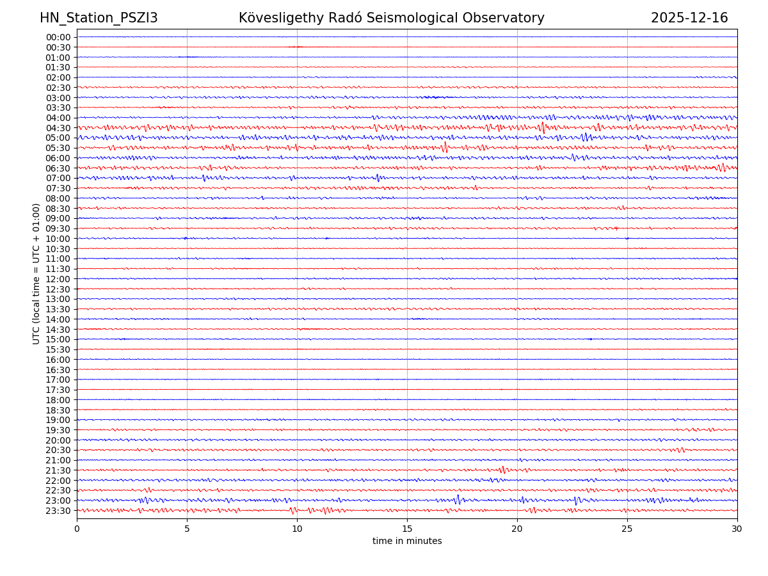The width and height of the screenshot is (768, 576).
Task: Select the 21:30 row time label
Action: pos(58,470)
